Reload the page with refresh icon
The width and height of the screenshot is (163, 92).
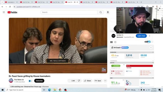[x=10, y=7]
